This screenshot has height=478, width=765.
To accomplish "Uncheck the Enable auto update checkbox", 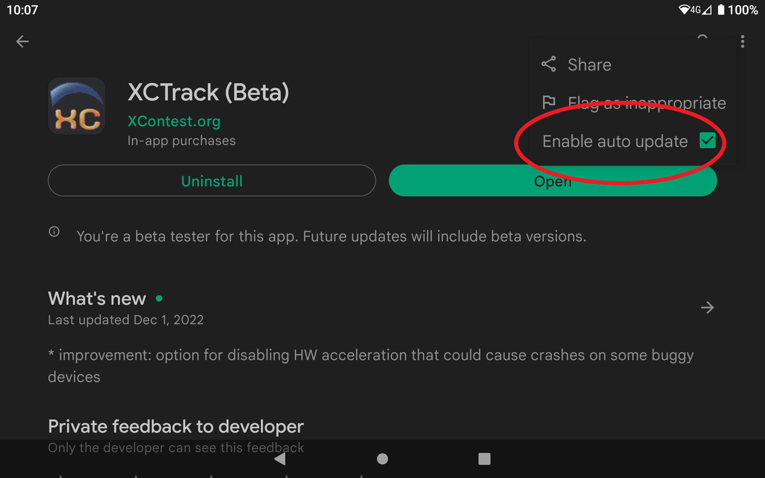I will [x=707, y=141].
